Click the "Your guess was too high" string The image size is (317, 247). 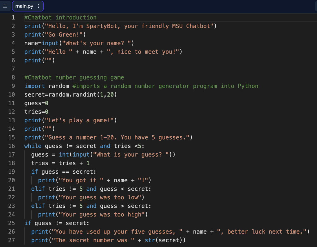point(102,214)
